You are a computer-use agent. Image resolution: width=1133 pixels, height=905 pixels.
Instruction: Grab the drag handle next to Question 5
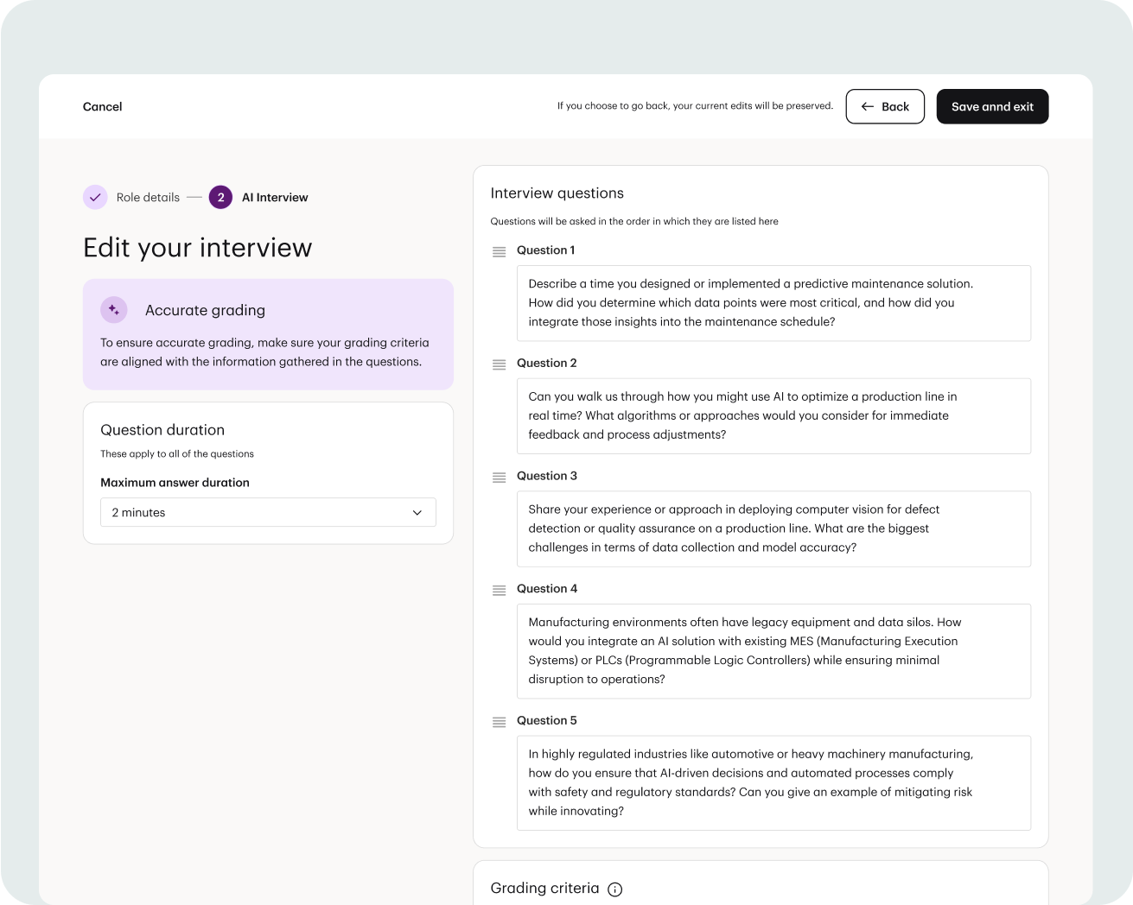coord(499,722)
